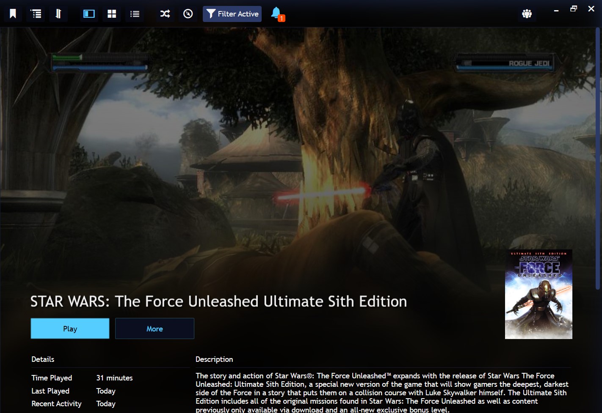Click the 'Last Played' label
This screenshot has width=602, height=413.
click(x=50, y=391)
